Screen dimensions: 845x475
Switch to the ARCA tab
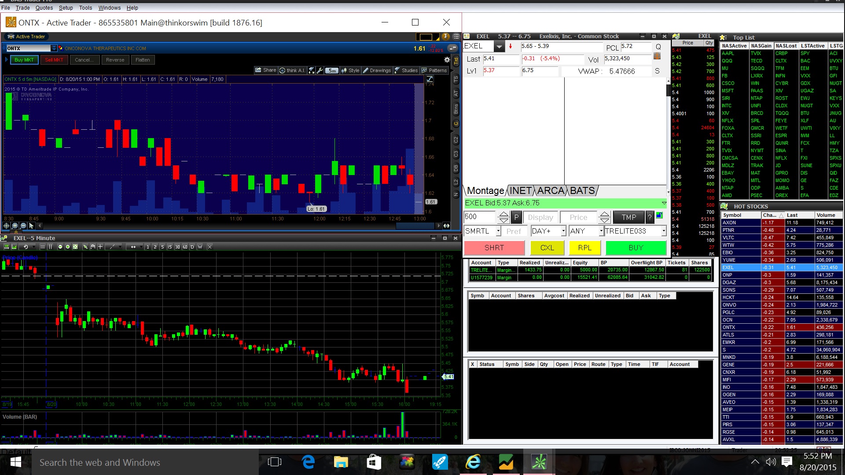pyautogui.click(x=551, y=190)
